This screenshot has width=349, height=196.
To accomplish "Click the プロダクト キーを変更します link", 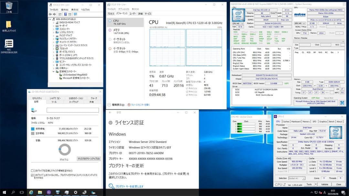I will (130, 186).
